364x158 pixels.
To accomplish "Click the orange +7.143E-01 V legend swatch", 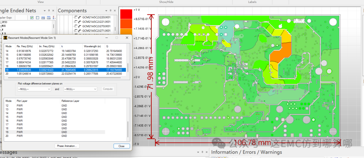I will [x=126, y=31].
